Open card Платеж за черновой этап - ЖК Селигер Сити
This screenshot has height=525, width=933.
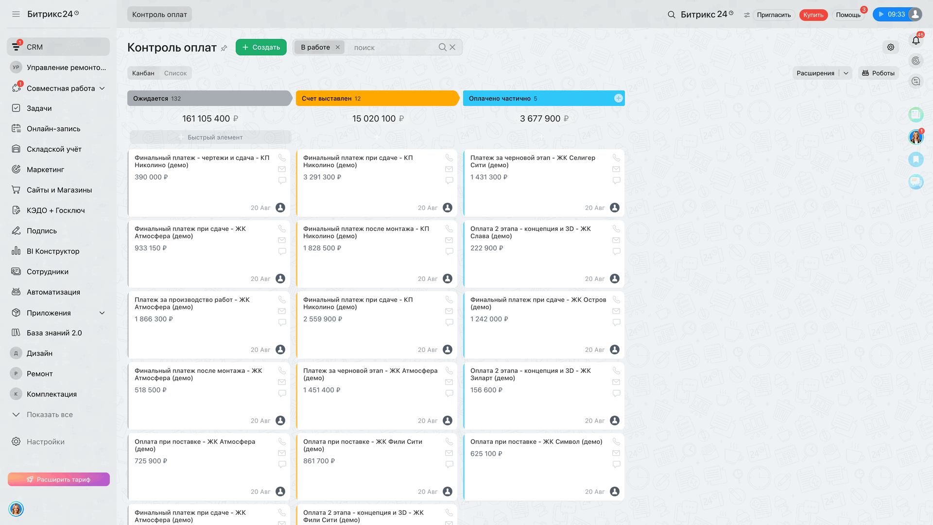coord(533,161)
